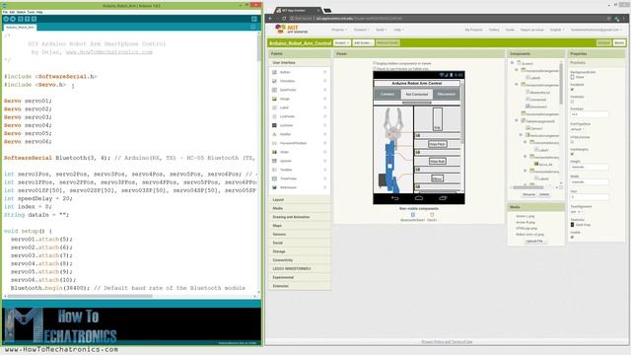
Task: Select the ListView component icon in Palette
Action: [x=274, y=125]
